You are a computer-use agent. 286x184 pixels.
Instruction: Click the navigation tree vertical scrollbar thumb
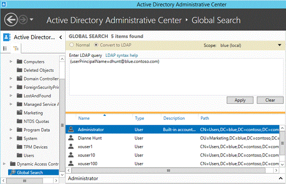62,125
